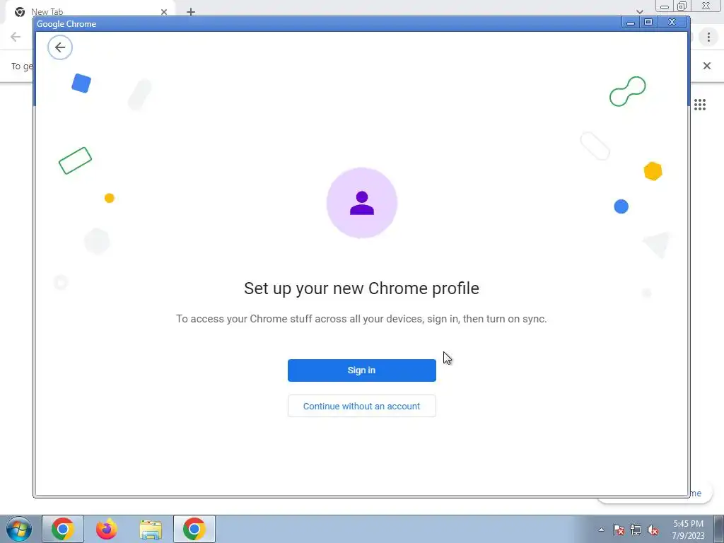Minimize the Google Chrome profile dialog
This screenshot has width=724, height=543.
[630, 22]
